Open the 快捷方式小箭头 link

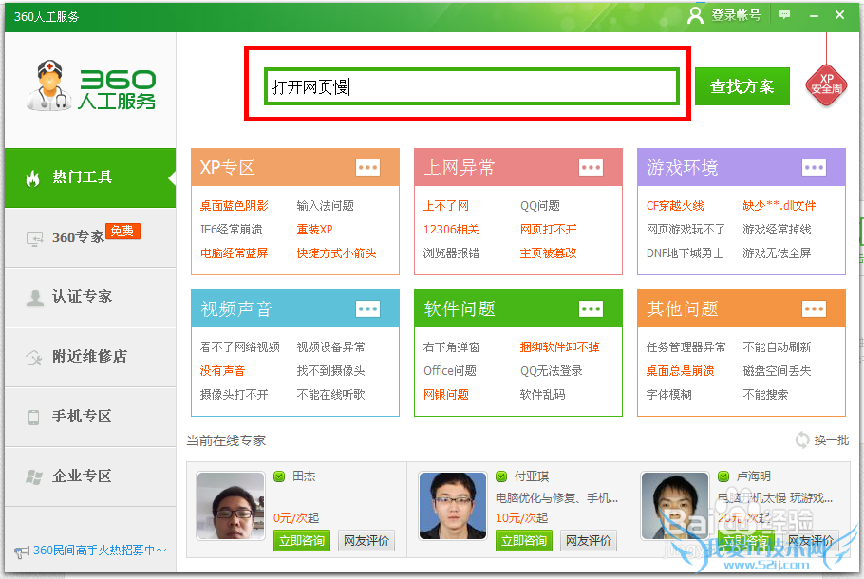pyautogui.click(x=336, y=252)
